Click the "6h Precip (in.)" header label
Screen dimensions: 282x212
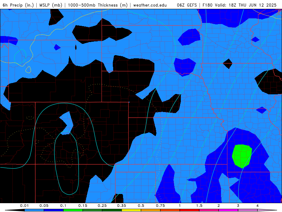click(18, 5)
